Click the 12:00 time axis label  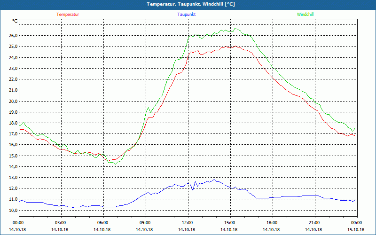[187, 223]
